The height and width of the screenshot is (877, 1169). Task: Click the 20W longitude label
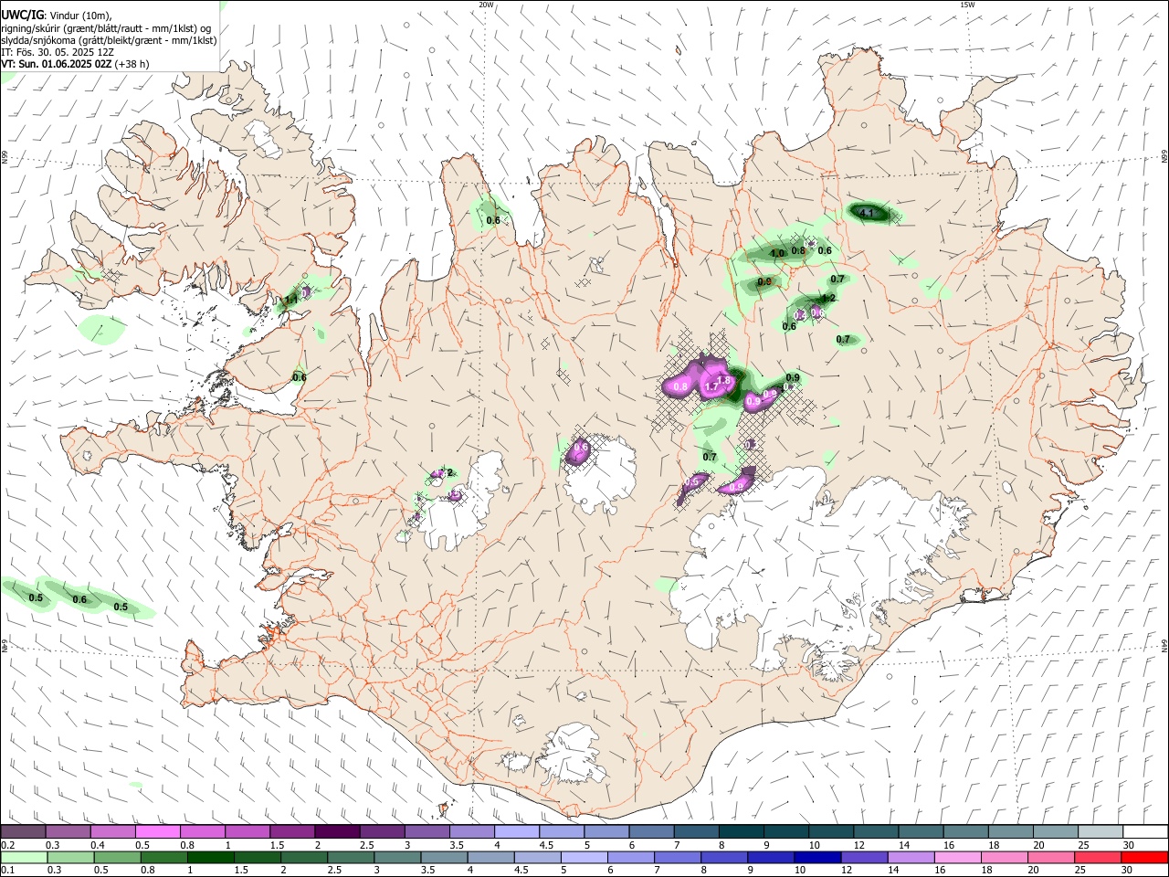coord(486,5)
